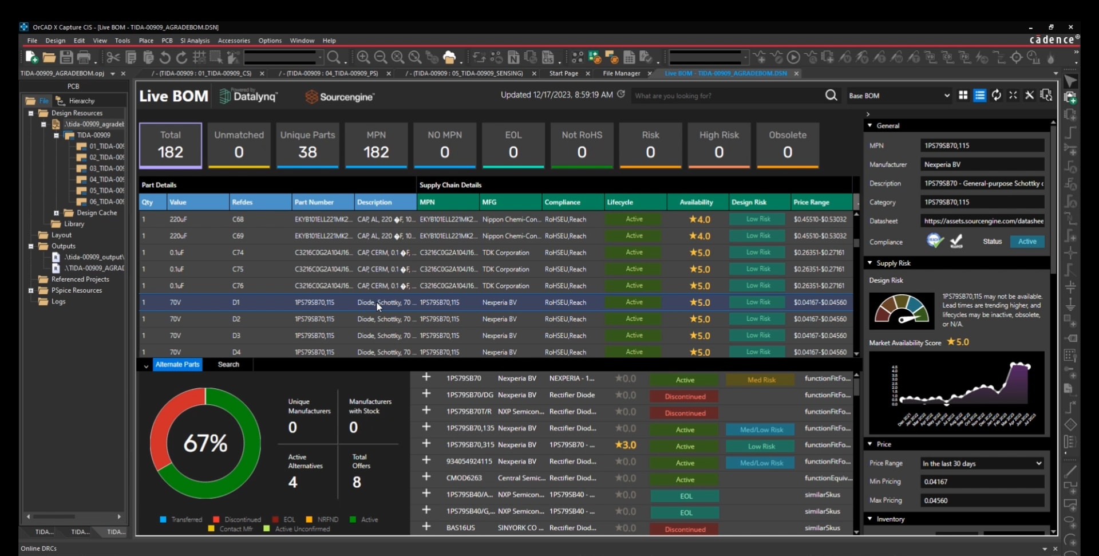
Task: Click the place part icon in right sidebar
Action: [x=1070, y=98]
